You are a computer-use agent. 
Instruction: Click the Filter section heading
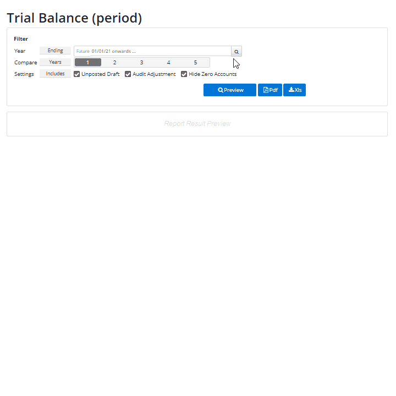pos(21,39)
